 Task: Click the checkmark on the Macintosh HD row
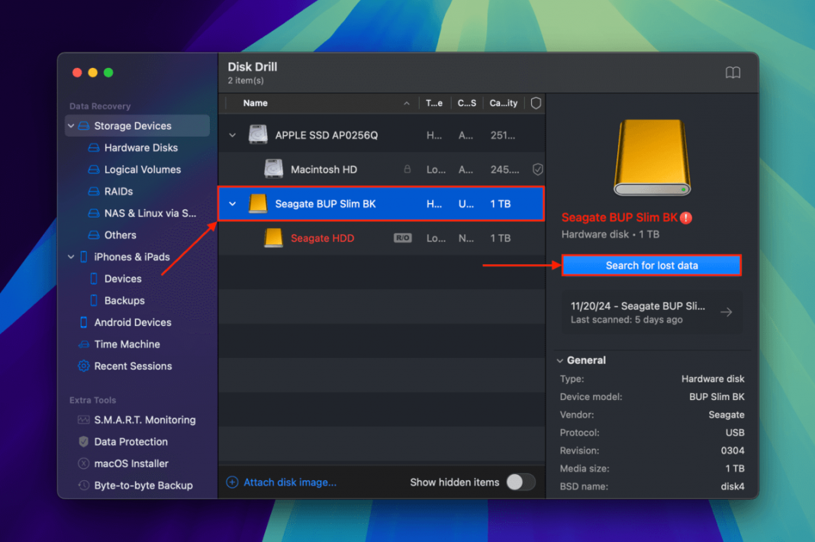pyautogui.click(x=538, y=169)
